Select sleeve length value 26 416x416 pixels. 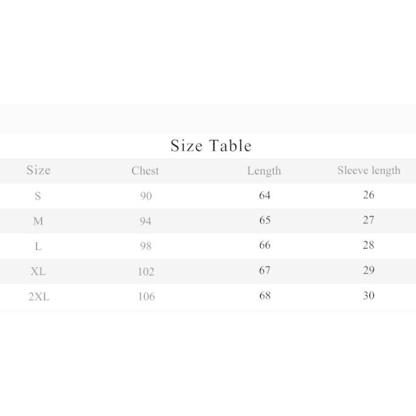tap(369, 195)
